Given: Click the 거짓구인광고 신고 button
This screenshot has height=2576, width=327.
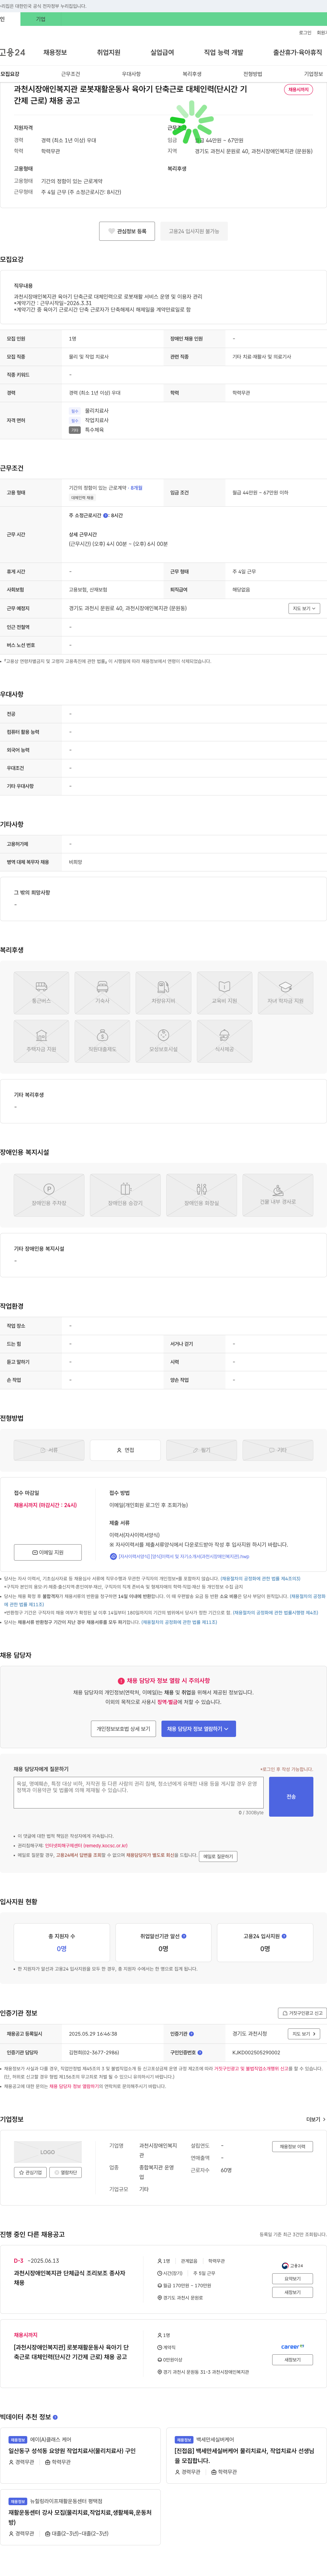Looking at the screenshot, I should (x=302, y=2013).
